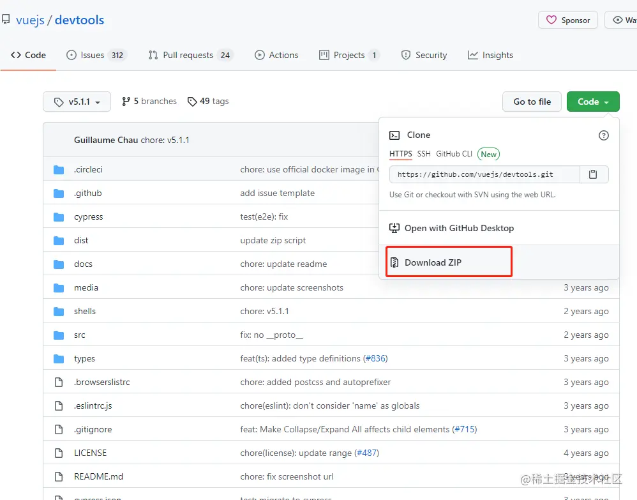Open the .circleci folder
The image size is (637, 500).
(x=88, y=169)
